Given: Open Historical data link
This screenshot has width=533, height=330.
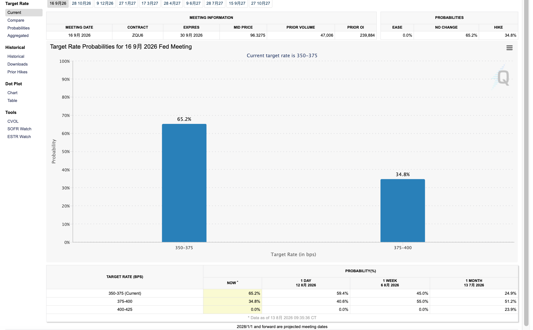Looking at the screenshot, I should point(16,56).
